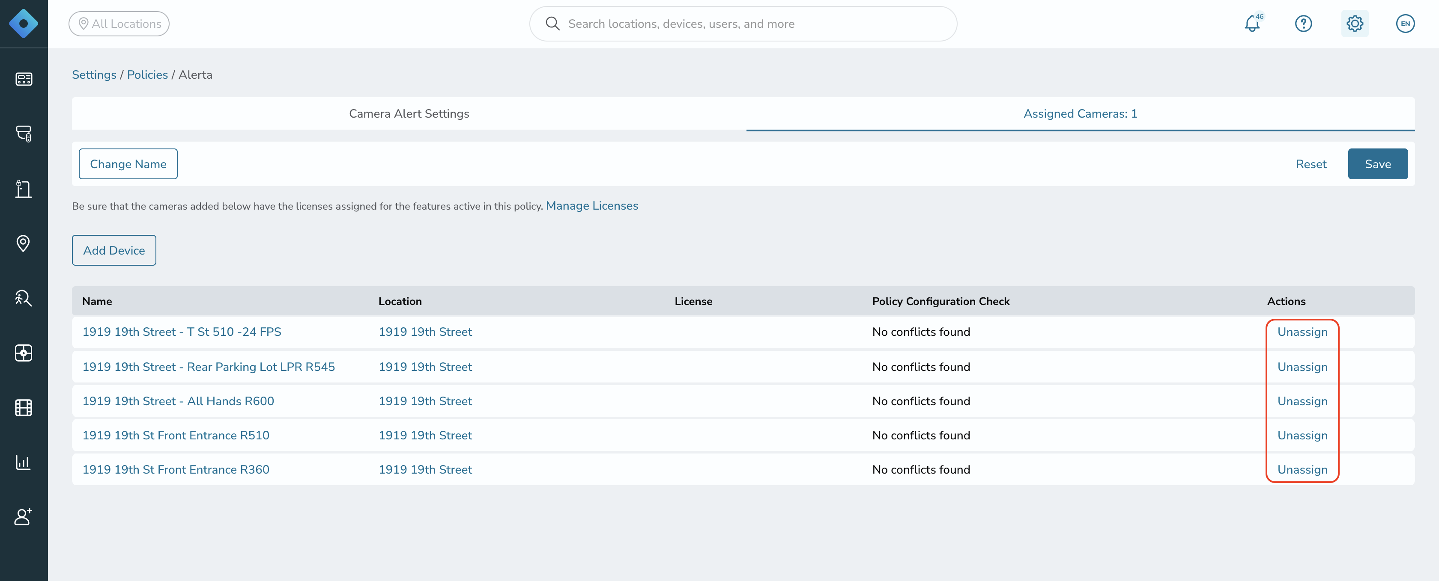Click the Reset button

click(x=1311, y=164)
